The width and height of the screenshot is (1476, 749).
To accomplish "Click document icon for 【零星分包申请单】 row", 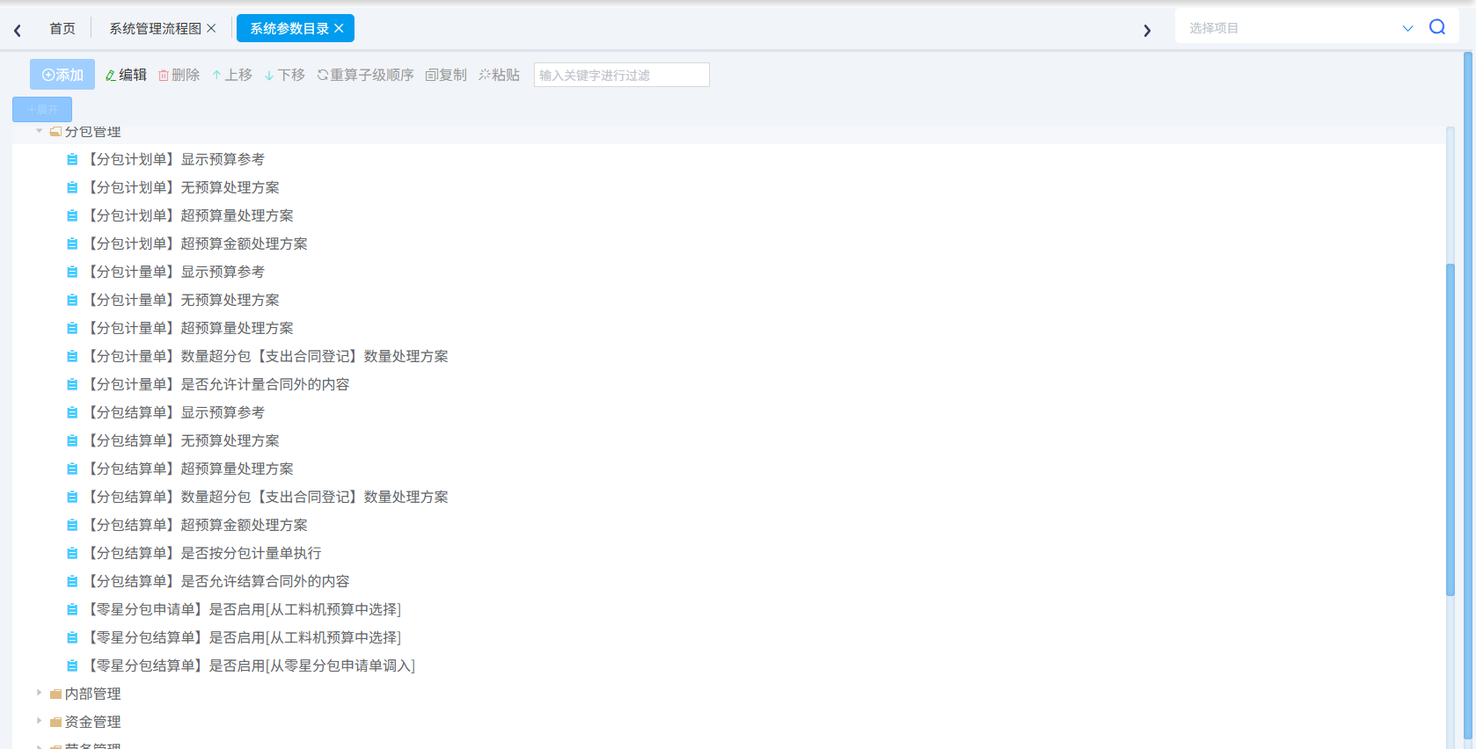I will pyautogui.click(x=72, y=609).
